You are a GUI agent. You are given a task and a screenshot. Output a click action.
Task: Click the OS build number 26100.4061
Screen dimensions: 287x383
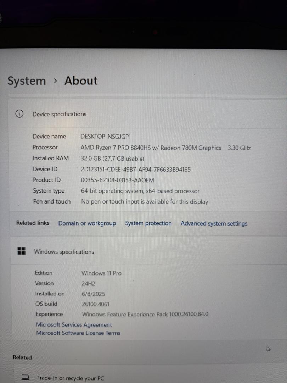tap(95, 304)
